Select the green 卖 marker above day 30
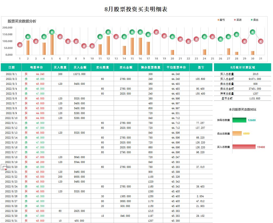Screen dimensions: 273x223 click(253, 32)
